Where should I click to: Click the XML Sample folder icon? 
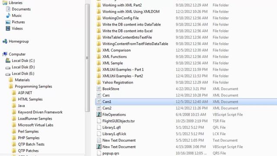coord(99,63)
